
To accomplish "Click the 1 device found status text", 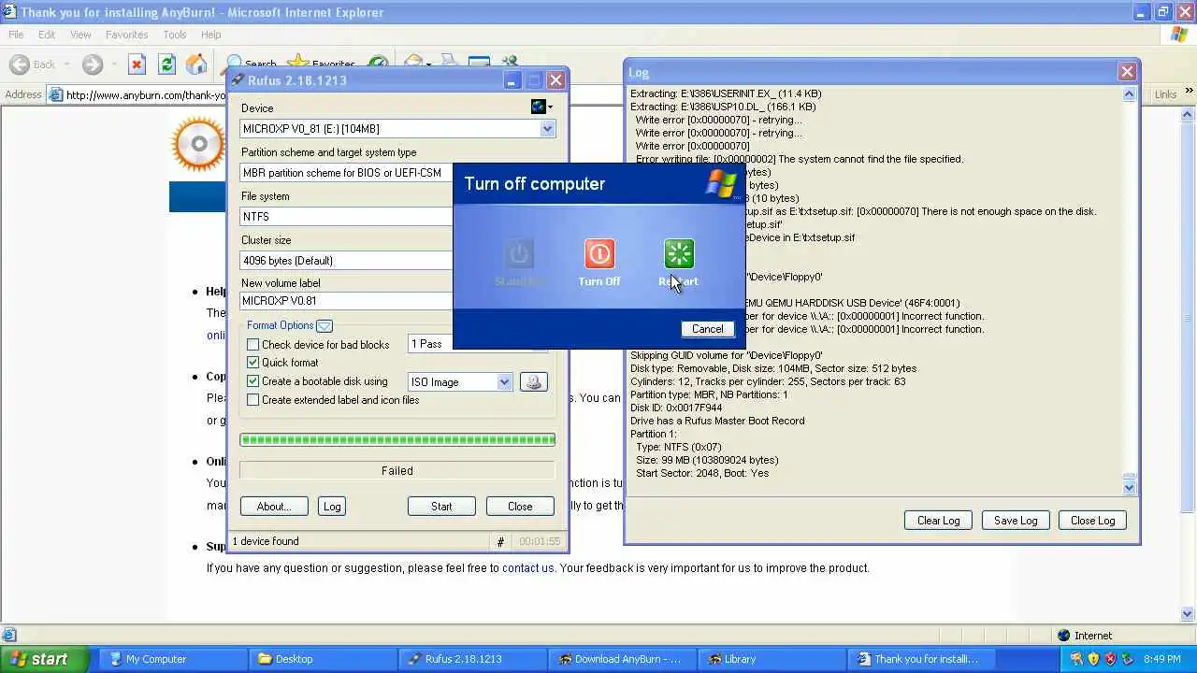I will coord(266,541).
